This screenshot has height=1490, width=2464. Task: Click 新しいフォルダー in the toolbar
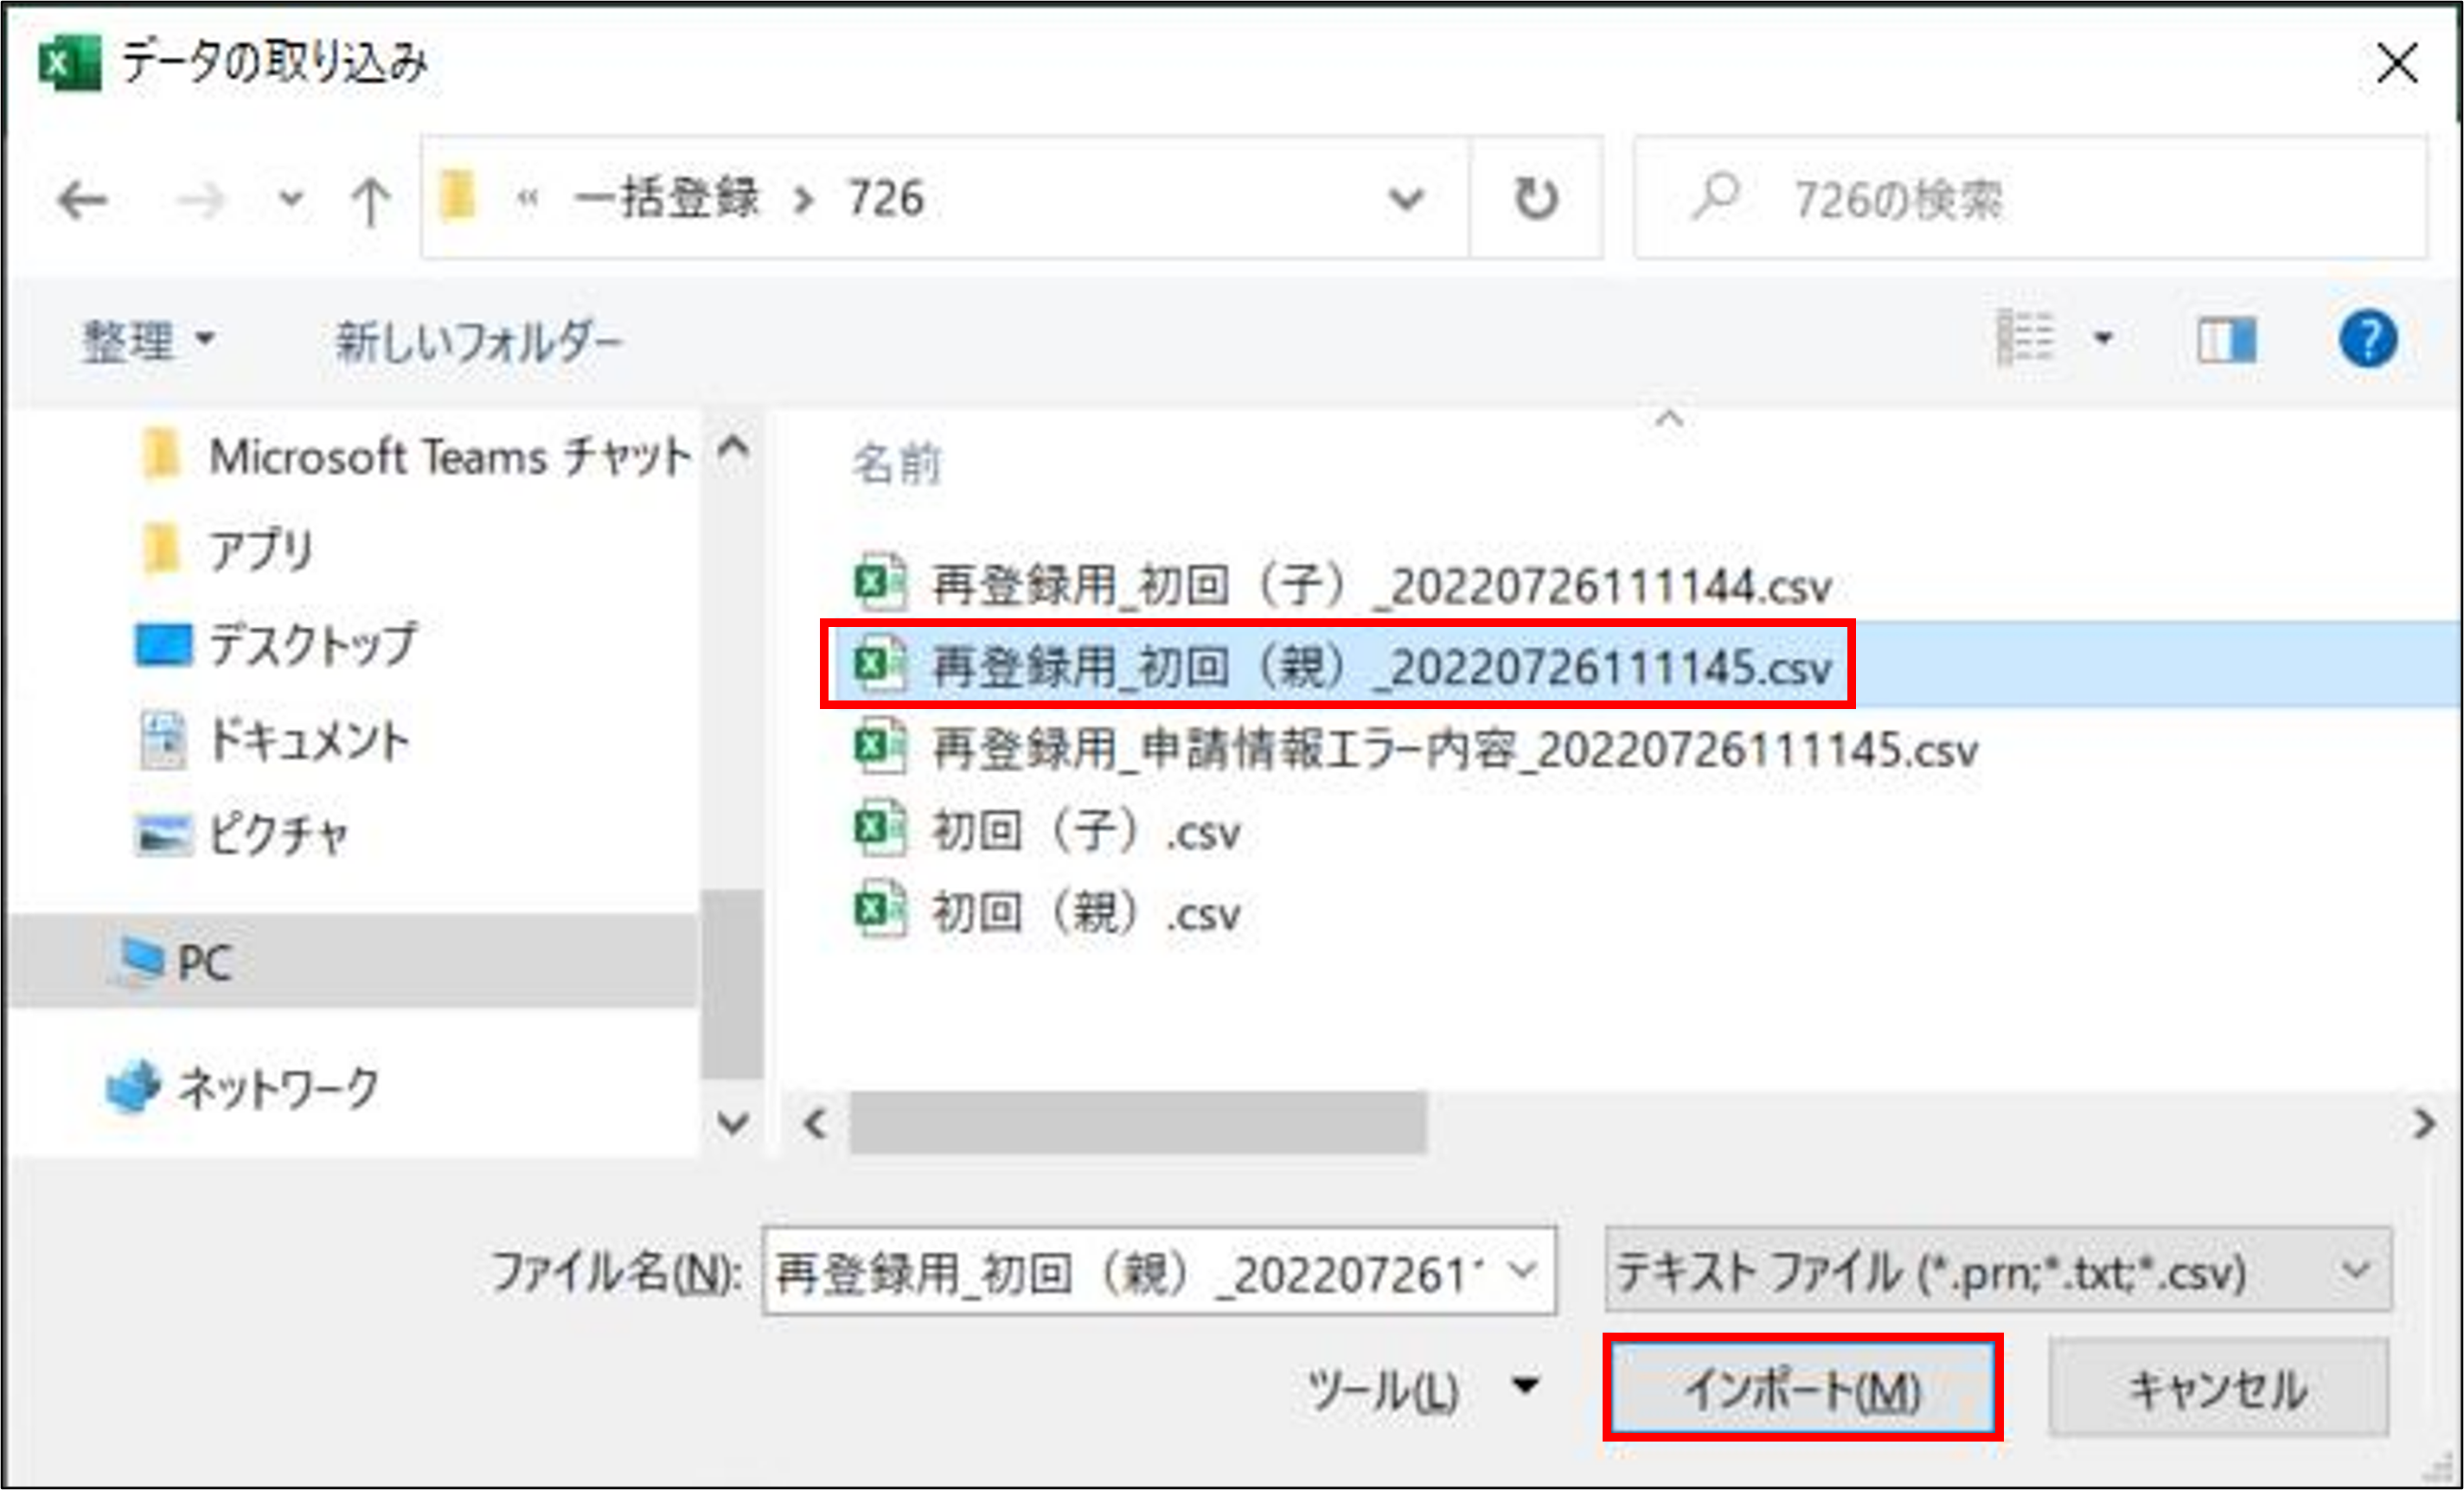(478, 342)
